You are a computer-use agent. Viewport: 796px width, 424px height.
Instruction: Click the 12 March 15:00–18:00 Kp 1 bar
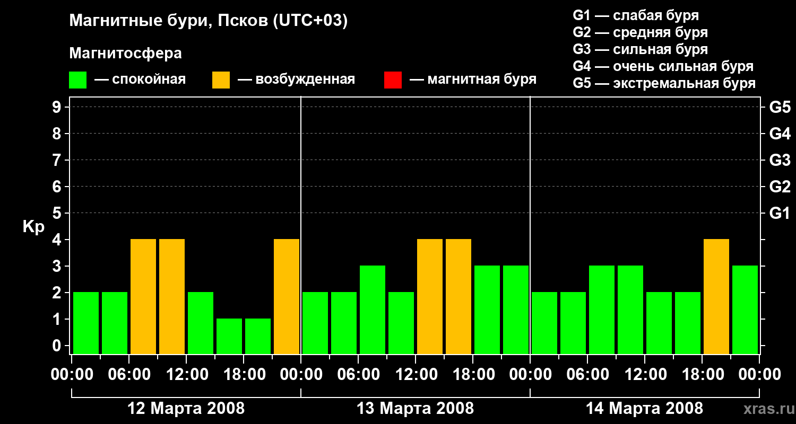[x=229, y=336]
